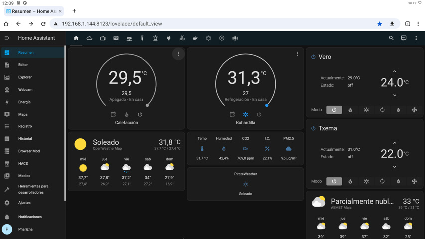Select Txema off mode button
Screen dimensions: 425x239
point(334,181)
